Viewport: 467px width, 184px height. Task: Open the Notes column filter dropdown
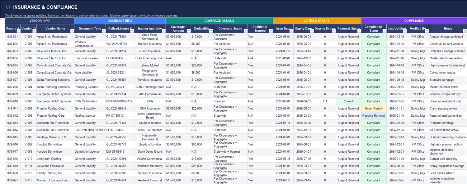465,31
